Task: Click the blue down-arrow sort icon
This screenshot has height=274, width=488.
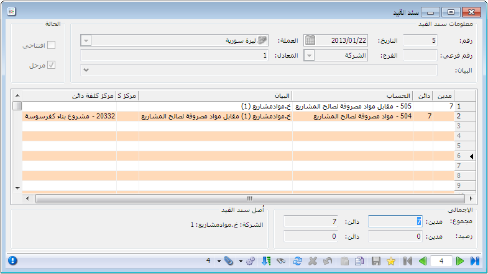Action: pyautogui.click(x=266, y=261)
